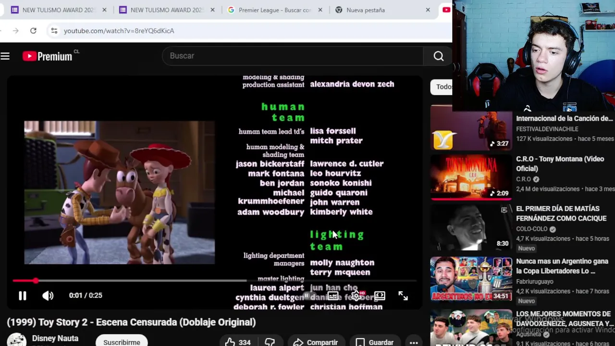
Task: Switch to first NEW TULISMO AWARD tab
Action: (x=59, y=10)
